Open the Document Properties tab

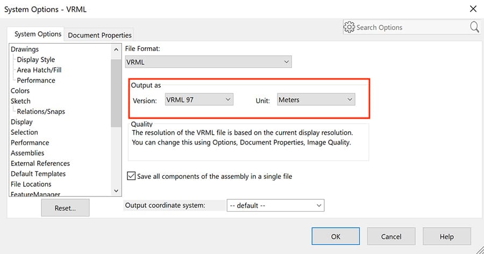99,35
